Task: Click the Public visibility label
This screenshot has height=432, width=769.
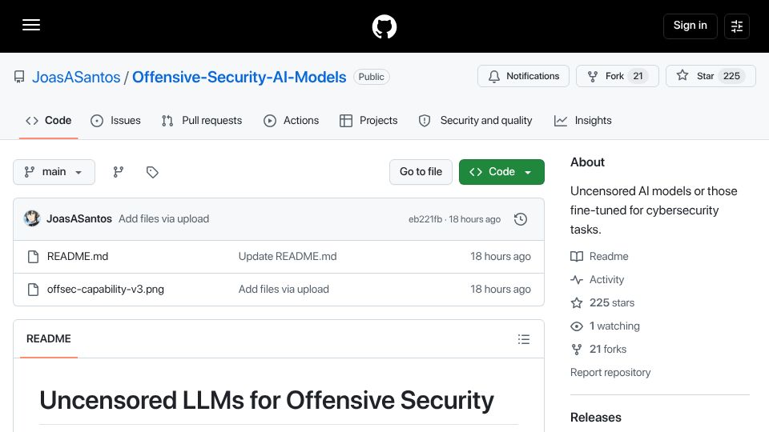Action: [x=371, y=77]
